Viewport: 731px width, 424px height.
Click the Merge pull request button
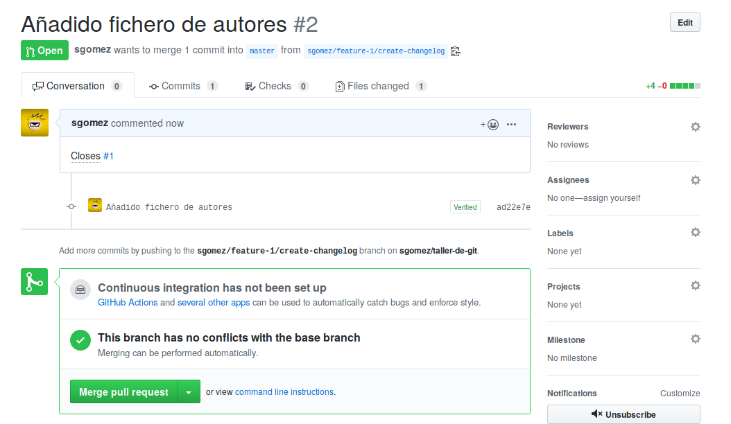tap(123, 391)
